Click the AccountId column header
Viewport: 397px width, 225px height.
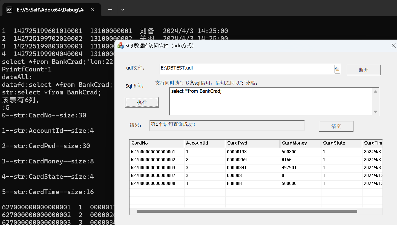(x=205, y=143)
